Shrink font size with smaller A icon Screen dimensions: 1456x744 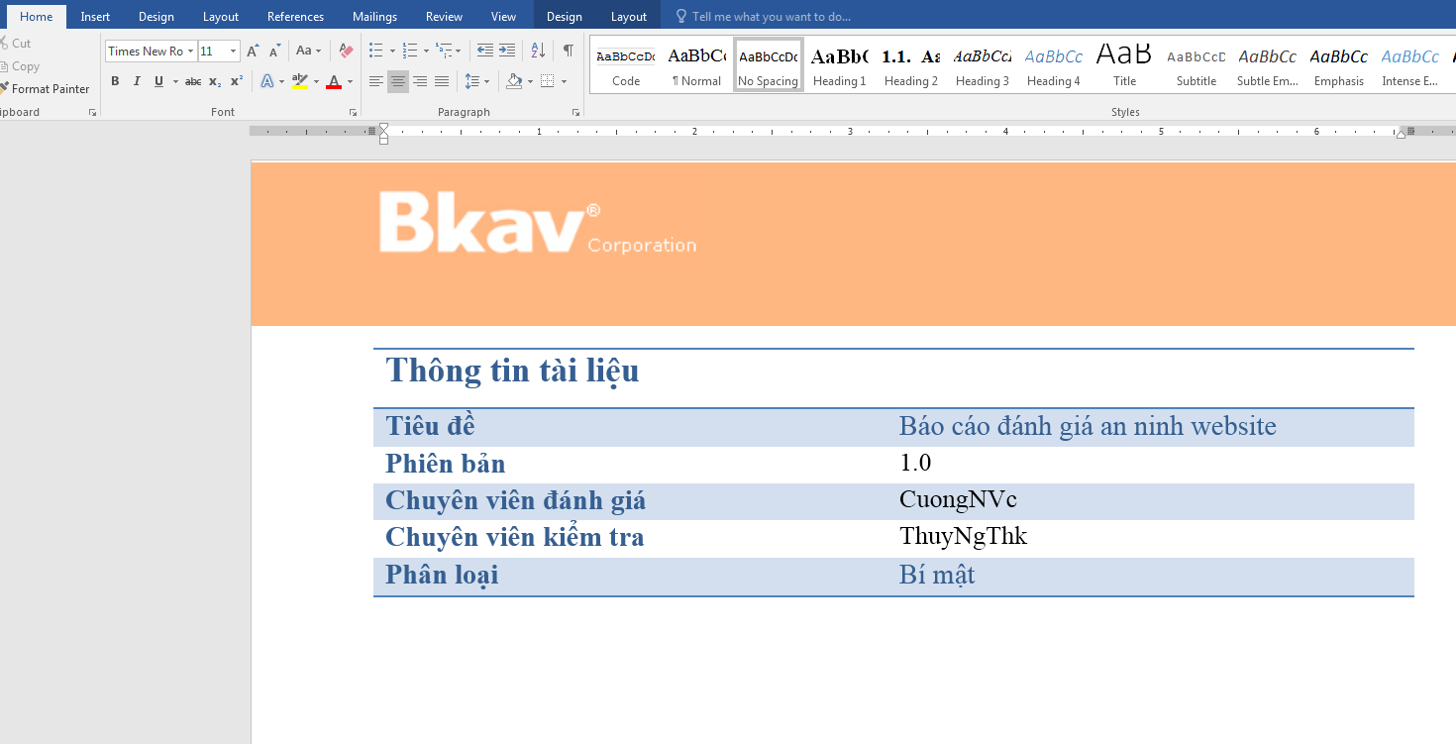pos(275,51)
